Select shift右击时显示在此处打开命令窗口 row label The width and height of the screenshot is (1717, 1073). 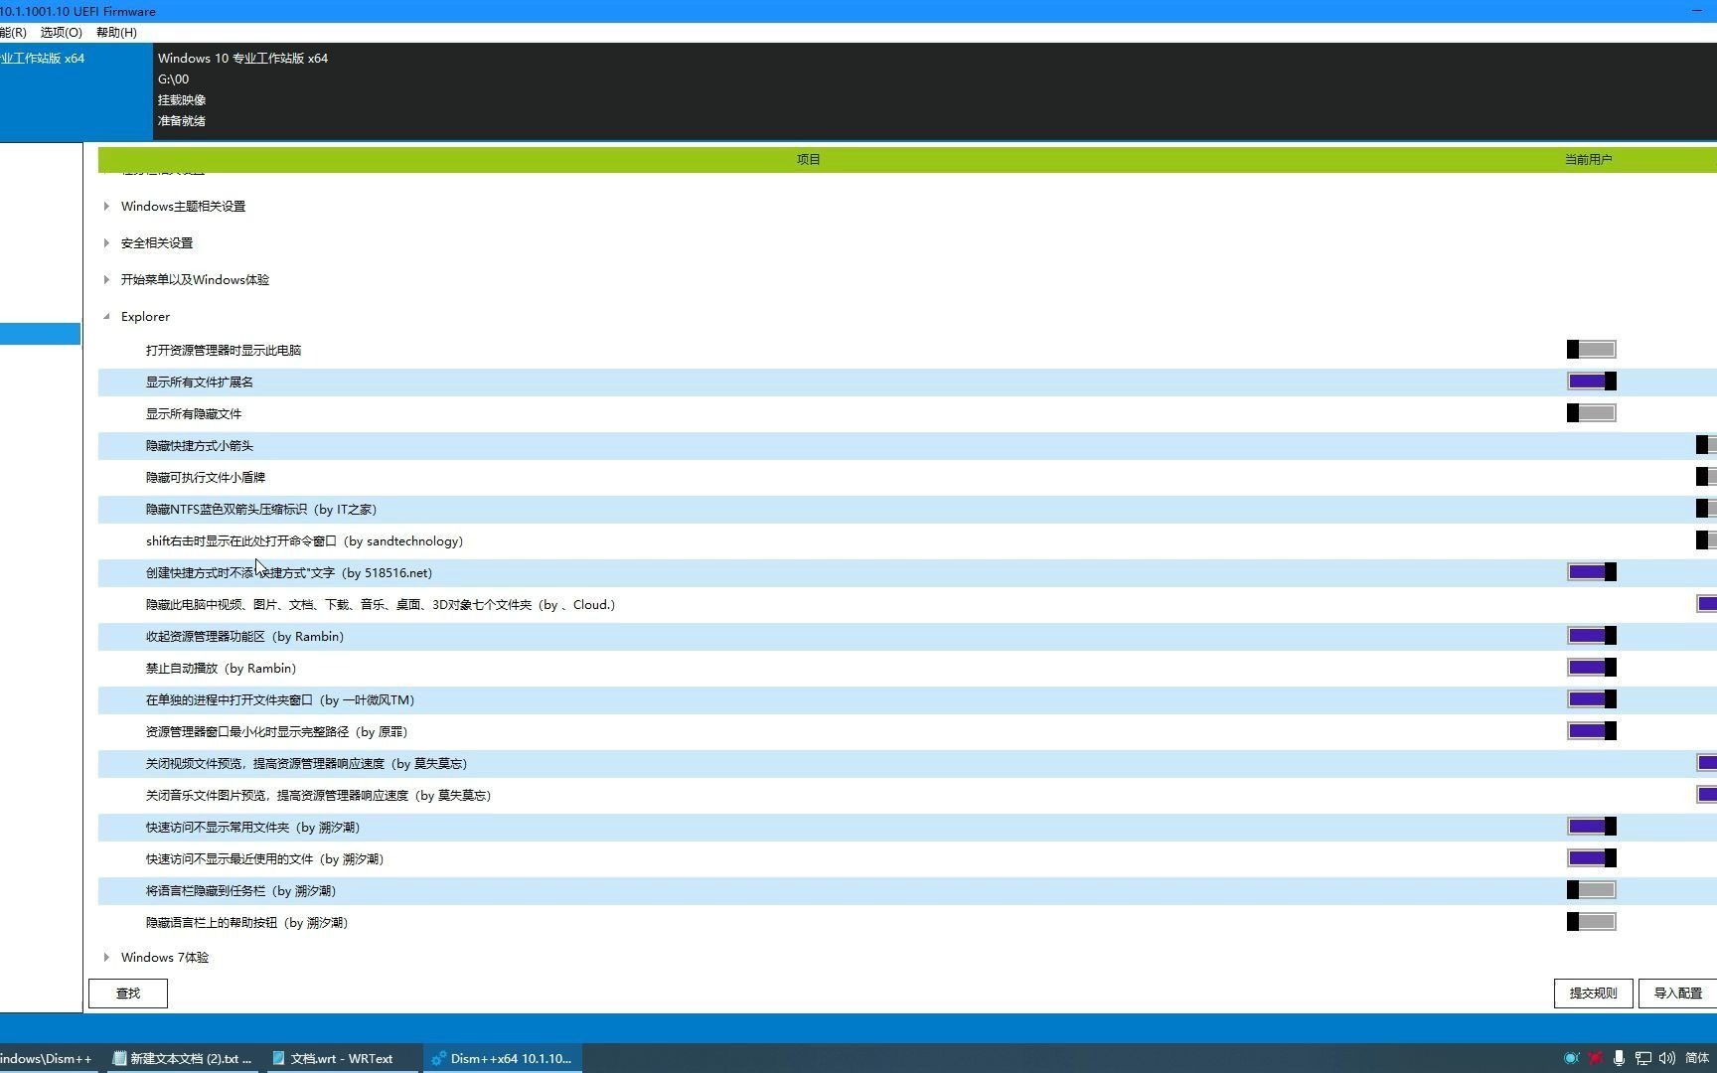304,541
